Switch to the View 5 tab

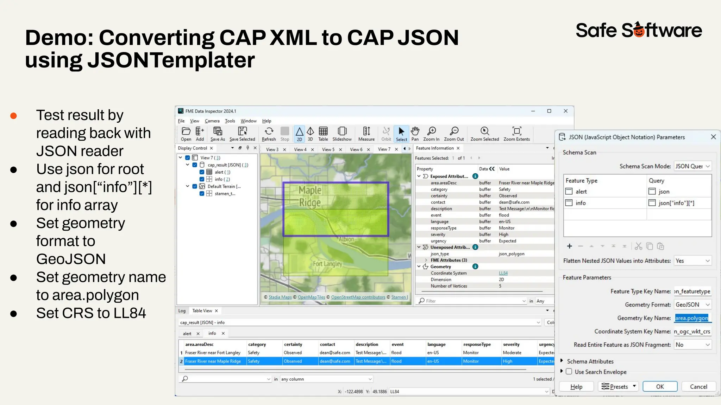pyautogui.click(x=328, y=149)
